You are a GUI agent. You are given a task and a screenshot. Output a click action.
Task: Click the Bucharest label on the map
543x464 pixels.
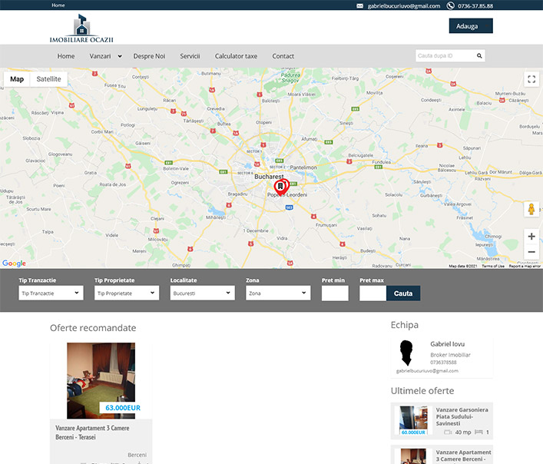point(269,177)
